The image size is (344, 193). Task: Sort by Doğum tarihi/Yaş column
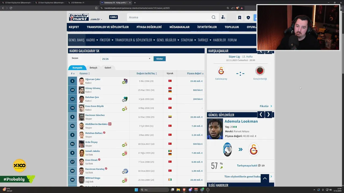tap(146, 73)
